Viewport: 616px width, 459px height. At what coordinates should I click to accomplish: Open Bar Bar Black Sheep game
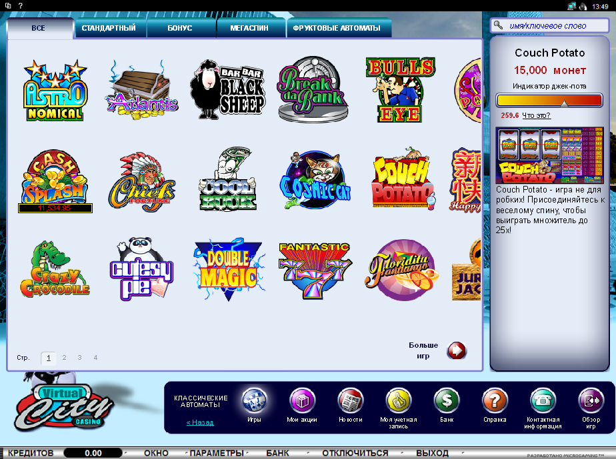[228, 89]
